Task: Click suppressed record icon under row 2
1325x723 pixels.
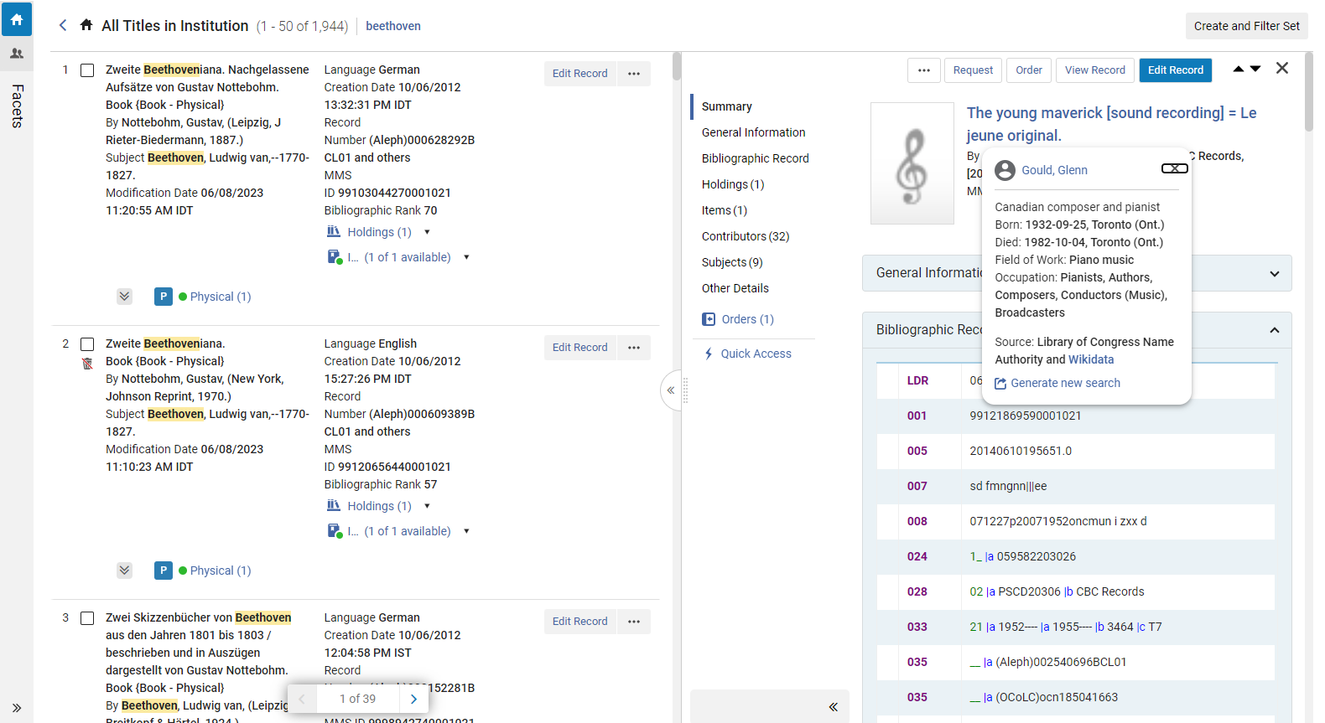Action: [87, 364]
